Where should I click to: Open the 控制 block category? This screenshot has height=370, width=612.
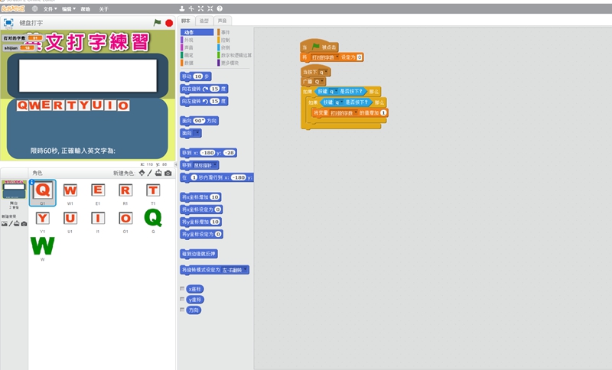click(225, 40)
